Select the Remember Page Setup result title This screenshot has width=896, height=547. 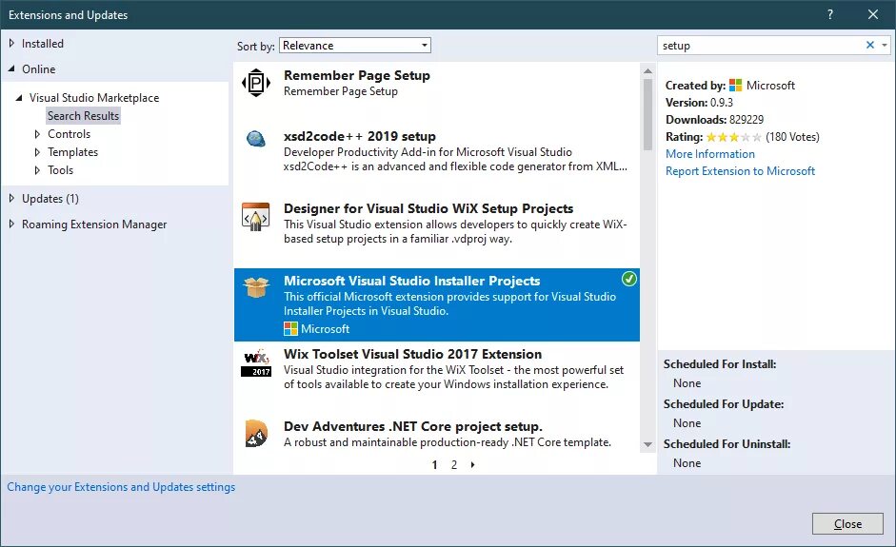356,75
